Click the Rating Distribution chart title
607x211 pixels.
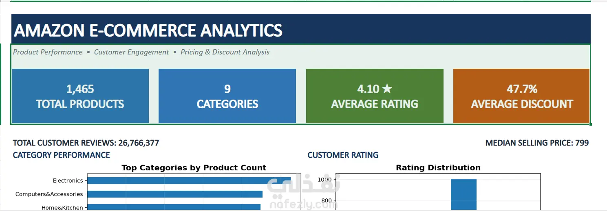tap(438, 167)
